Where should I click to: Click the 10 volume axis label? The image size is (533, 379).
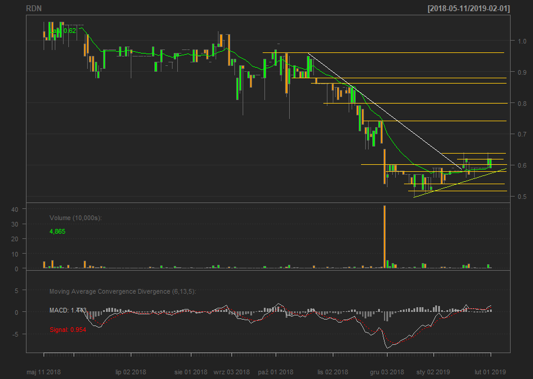(15, 254)
